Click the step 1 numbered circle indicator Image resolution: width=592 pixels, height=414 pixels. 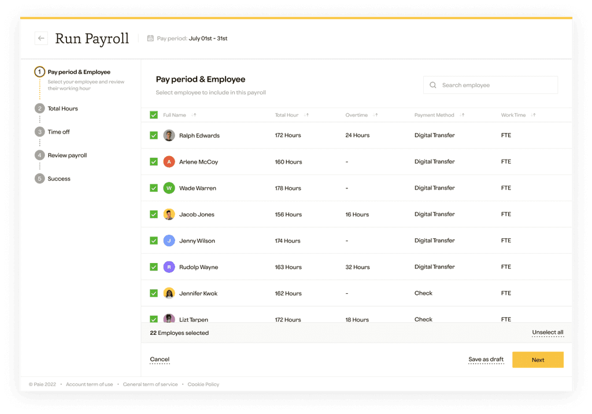coord(39,71)
